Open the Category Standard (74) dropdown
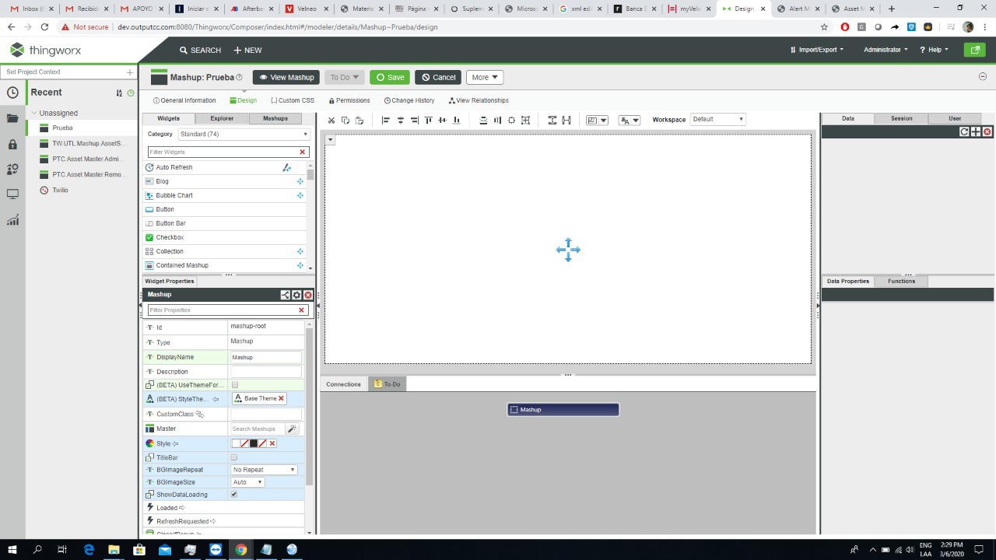 pyautogui.click(x=244, y=134)
